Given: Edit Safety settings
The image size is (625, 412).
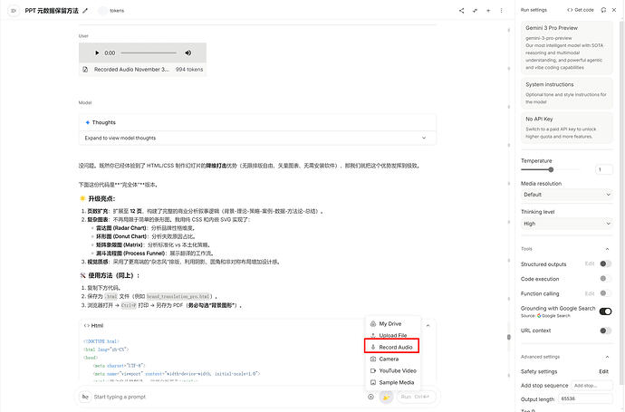Looking at the screenshot, I should (x=604, y=371).
